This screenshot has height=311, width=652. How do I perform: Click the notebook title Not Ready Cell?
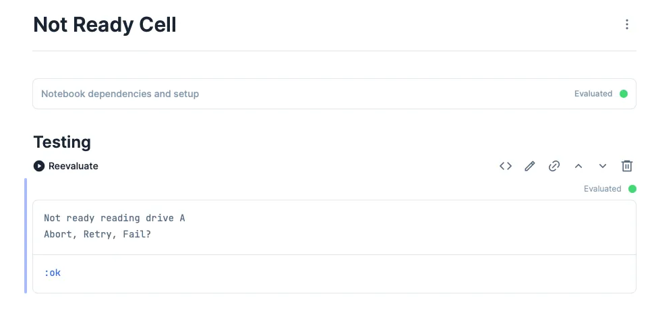pyautogui.click(x=105, y=25)
